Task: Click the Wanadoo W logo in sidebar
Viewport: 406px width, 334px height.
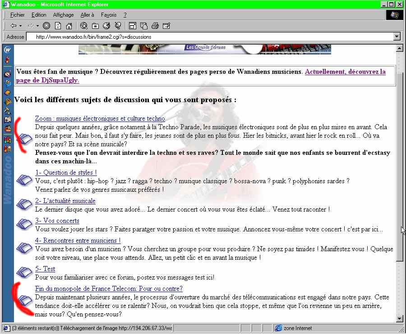Action: [x=8, y=50]
